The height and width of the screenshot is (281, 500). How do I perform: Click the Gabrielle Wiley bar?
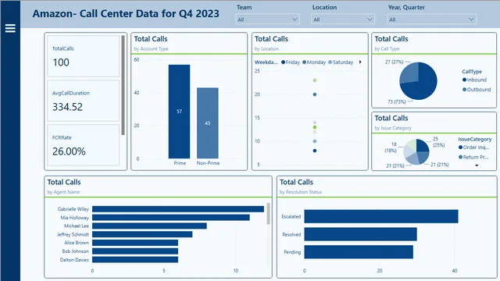pyautogui.click(x=178, y=209)
